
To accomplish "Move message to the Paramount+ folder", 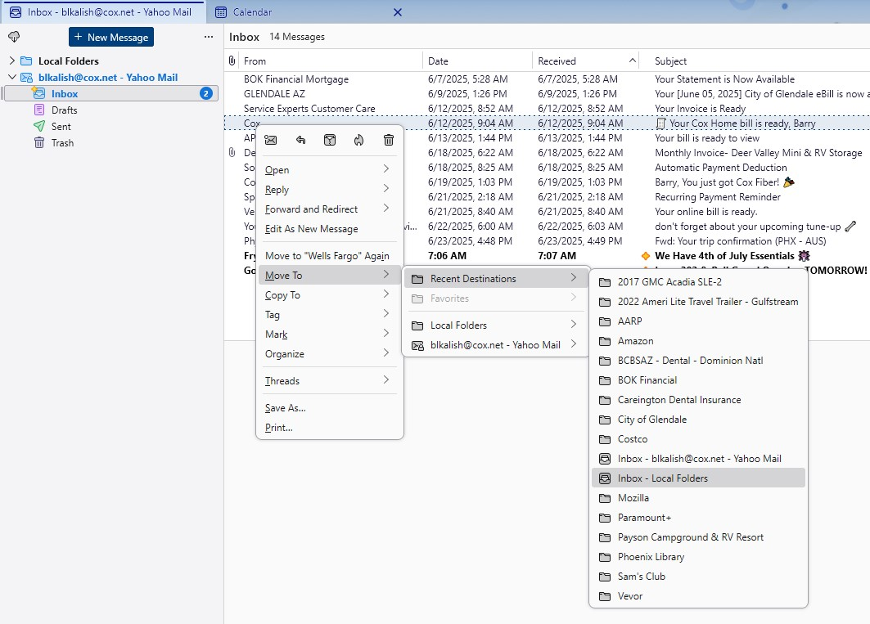I will tap(698, 518).
